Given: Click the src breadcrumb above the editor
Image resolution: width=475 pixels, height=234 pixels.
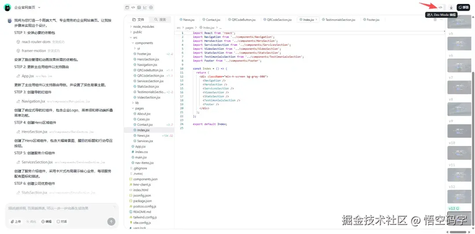Looking at the screenshot, I should [179, 28].
